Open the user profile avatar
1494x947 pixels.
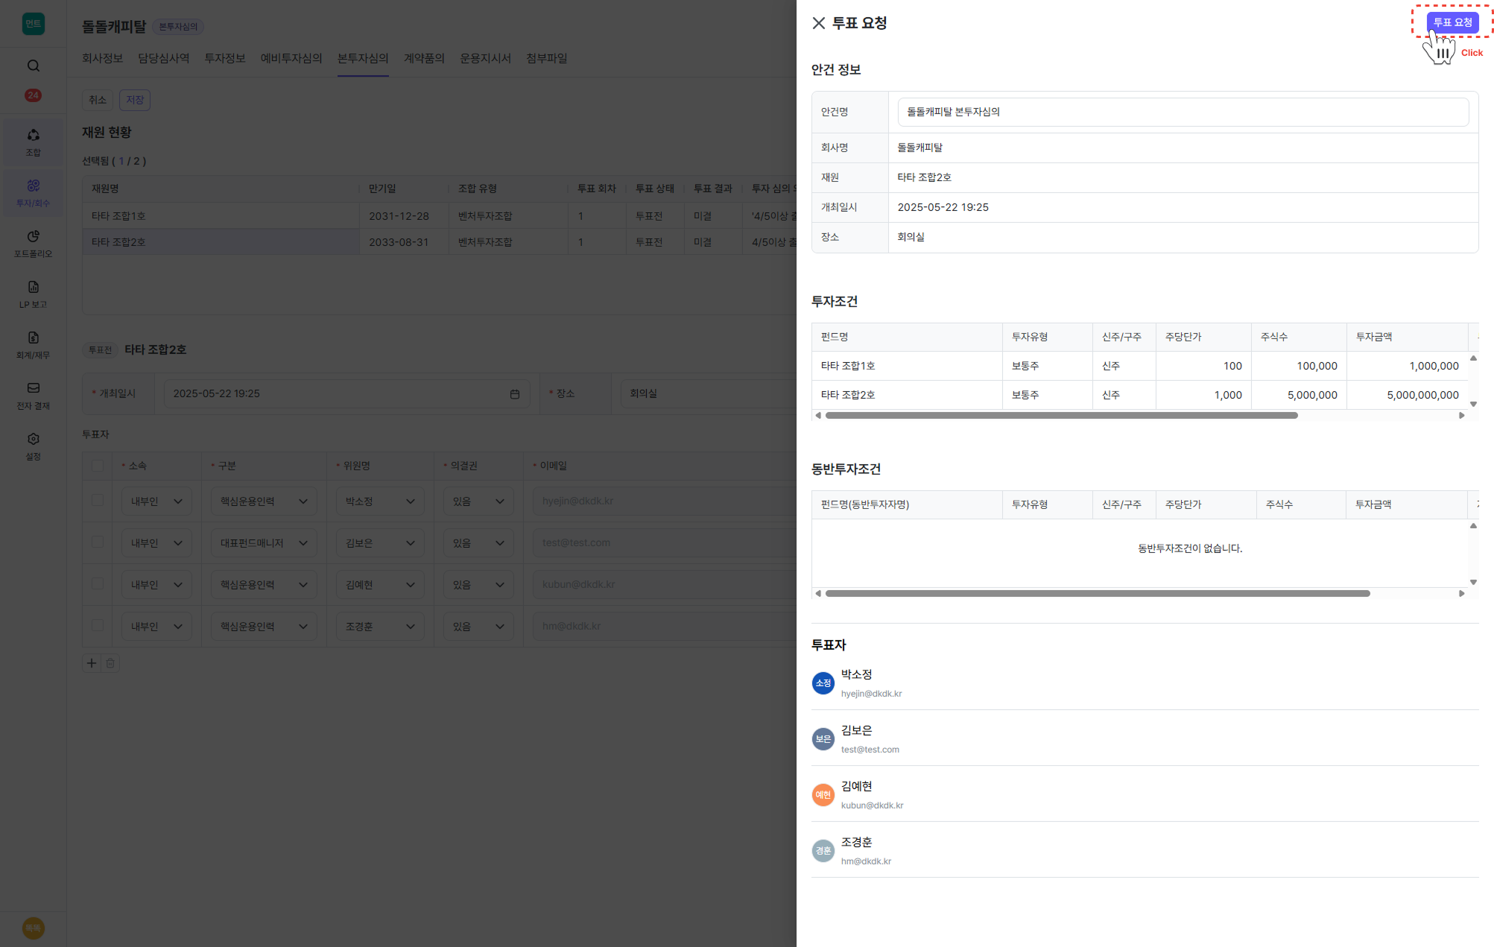coord(34,928)
